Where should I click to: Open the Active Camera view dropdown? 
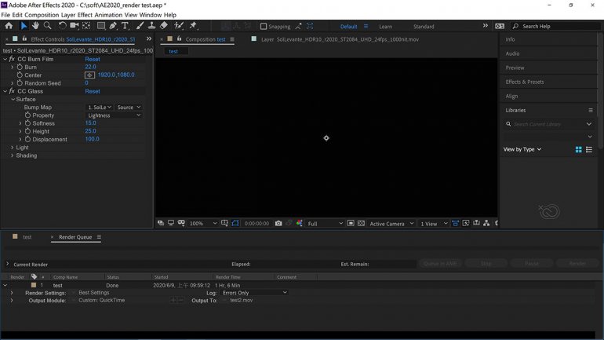(x=391, y=224)
